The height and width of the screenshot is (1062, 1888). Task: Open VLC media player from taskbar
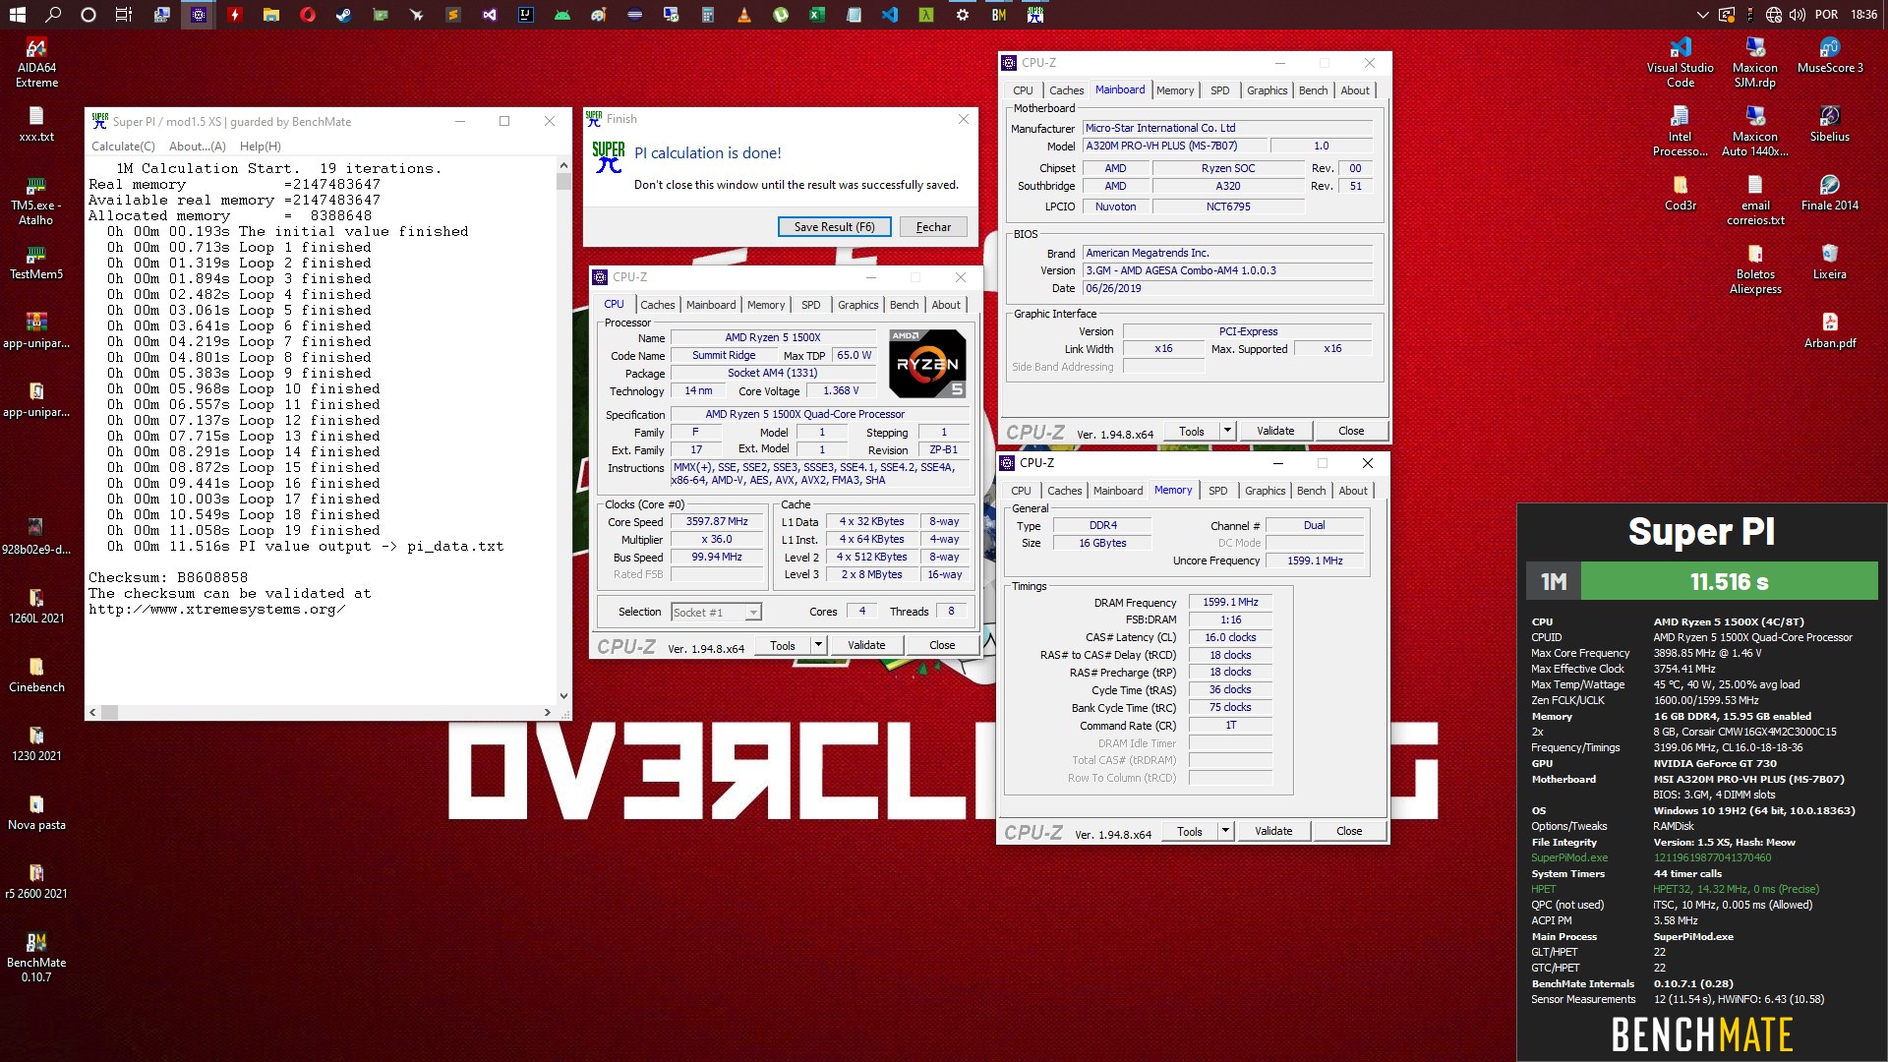pyautogui.click(x=744, y=15)
